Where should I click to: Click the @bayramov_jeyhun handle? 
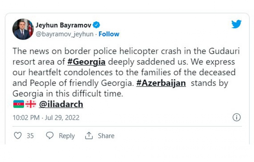(x=65, y=34)
